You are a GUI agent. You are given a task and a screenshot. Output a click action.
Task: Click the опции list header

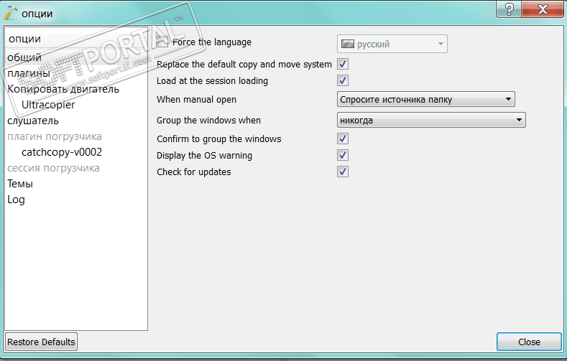coord(76,39)
